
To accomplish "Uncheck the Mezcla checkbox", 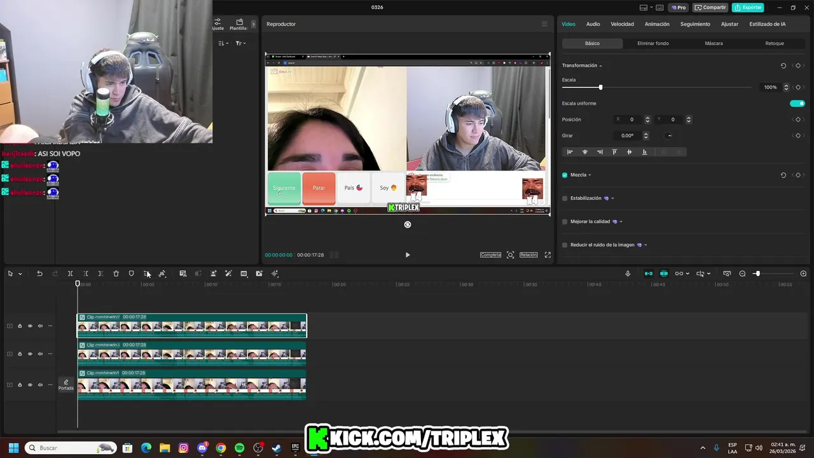I will [x=565, y=175].
